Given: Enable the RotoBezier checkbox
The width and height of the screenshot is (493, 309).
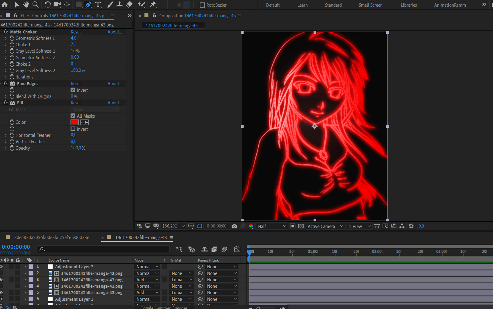Looking at the screenshot, I should [202, 5].
